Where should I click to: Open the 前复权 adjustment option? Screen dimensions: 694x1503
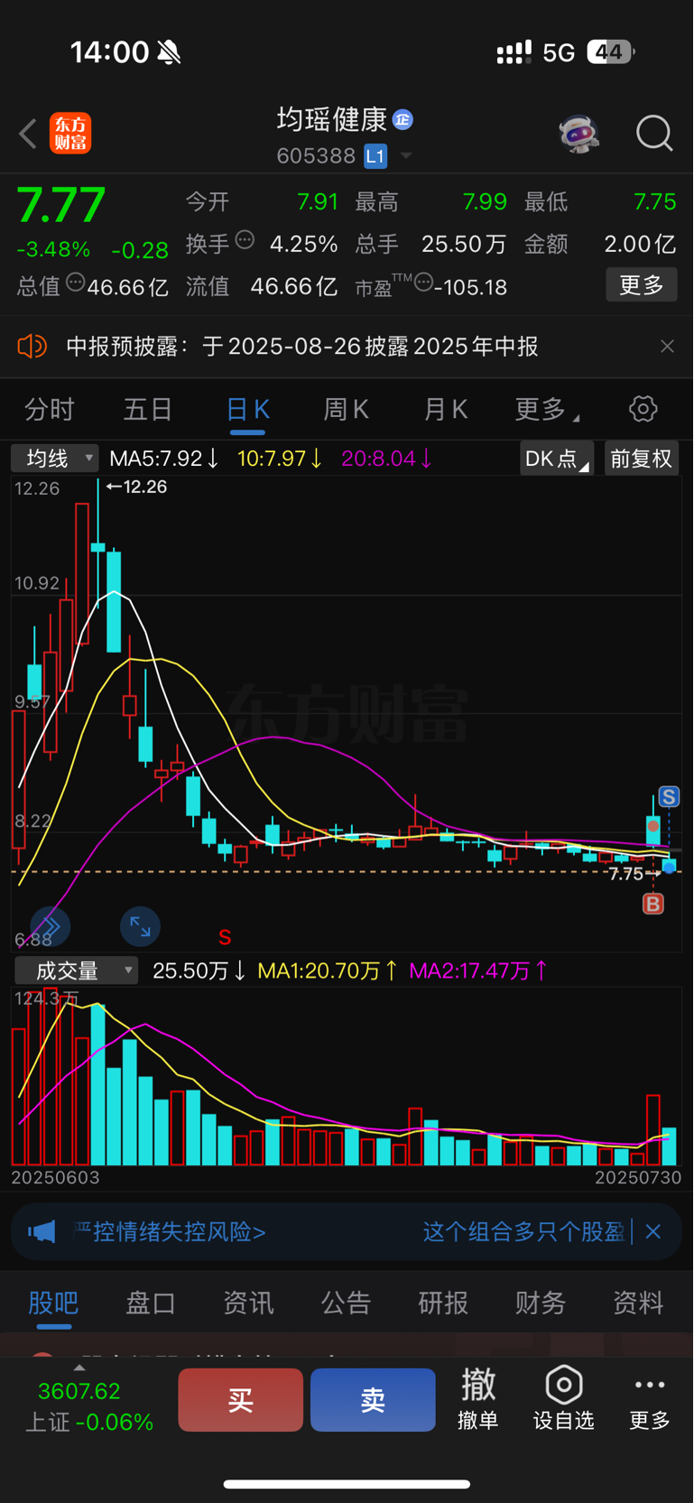point(641,459)
